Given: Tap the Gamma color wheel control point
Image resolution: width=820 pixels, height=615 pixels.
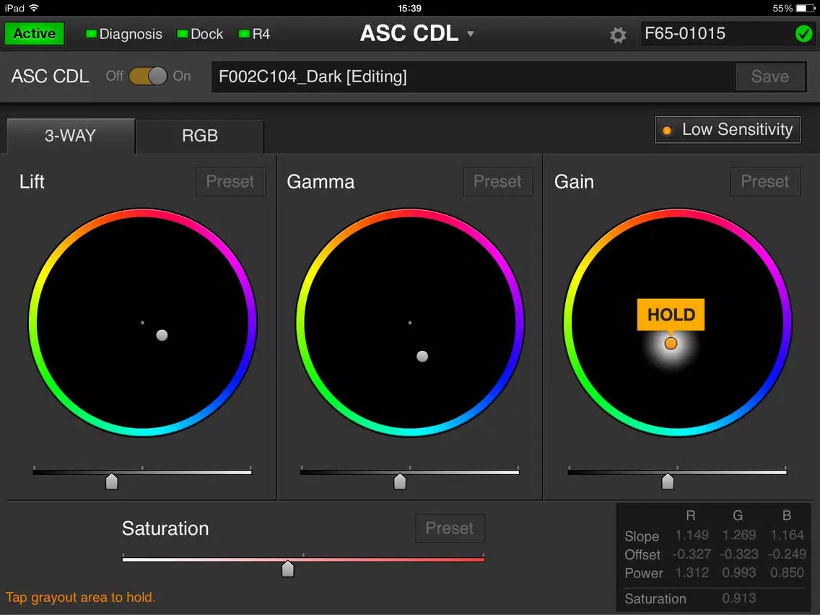Looking at the screenshot, I should pyautogui.click(x=422, y=357).
